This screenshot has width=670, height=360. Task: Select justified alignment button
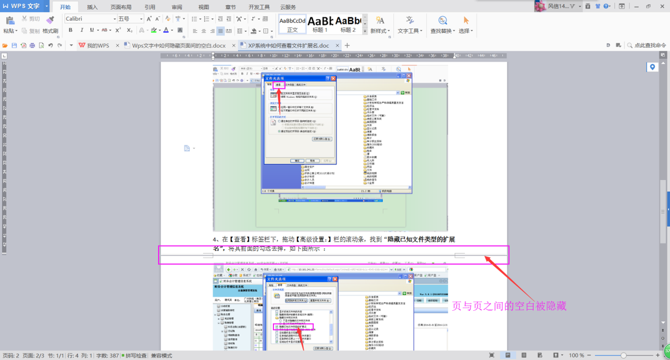pyautogui.click(x=221, y=30)
